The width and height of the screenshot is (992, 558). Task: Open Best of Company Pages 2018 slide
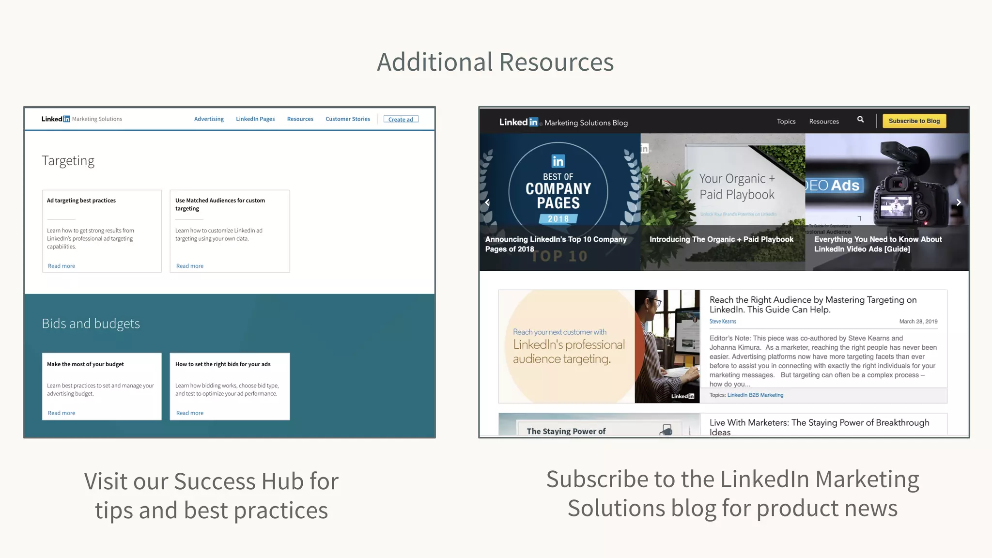560,202
